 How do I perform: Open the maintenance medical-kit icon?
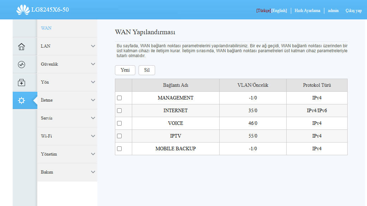[22, 83]
